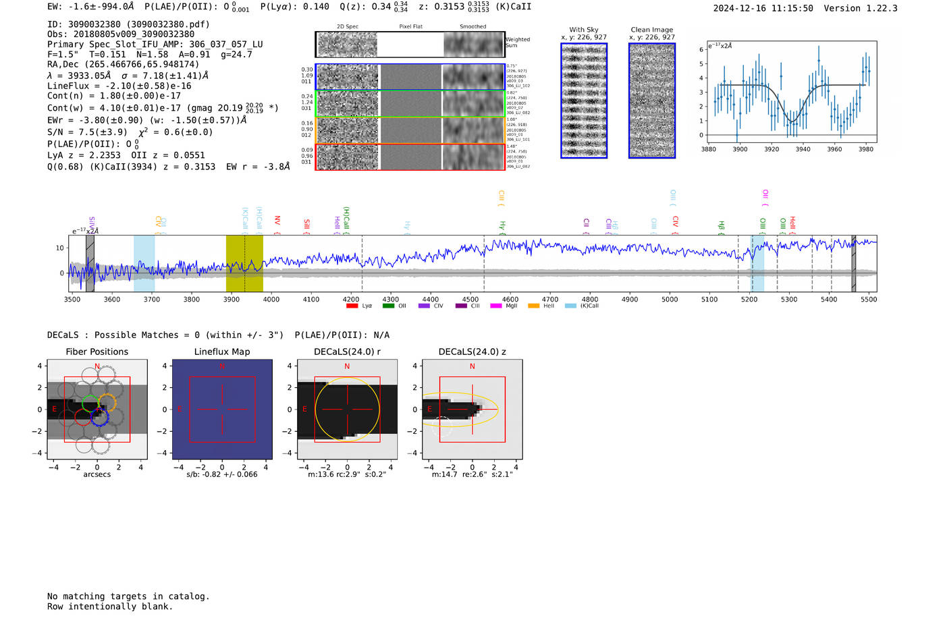The height and width of the screenshot is (643, 945).
Task: Click the yellow highlighted band in the spectrum
Action: [244, 264]
